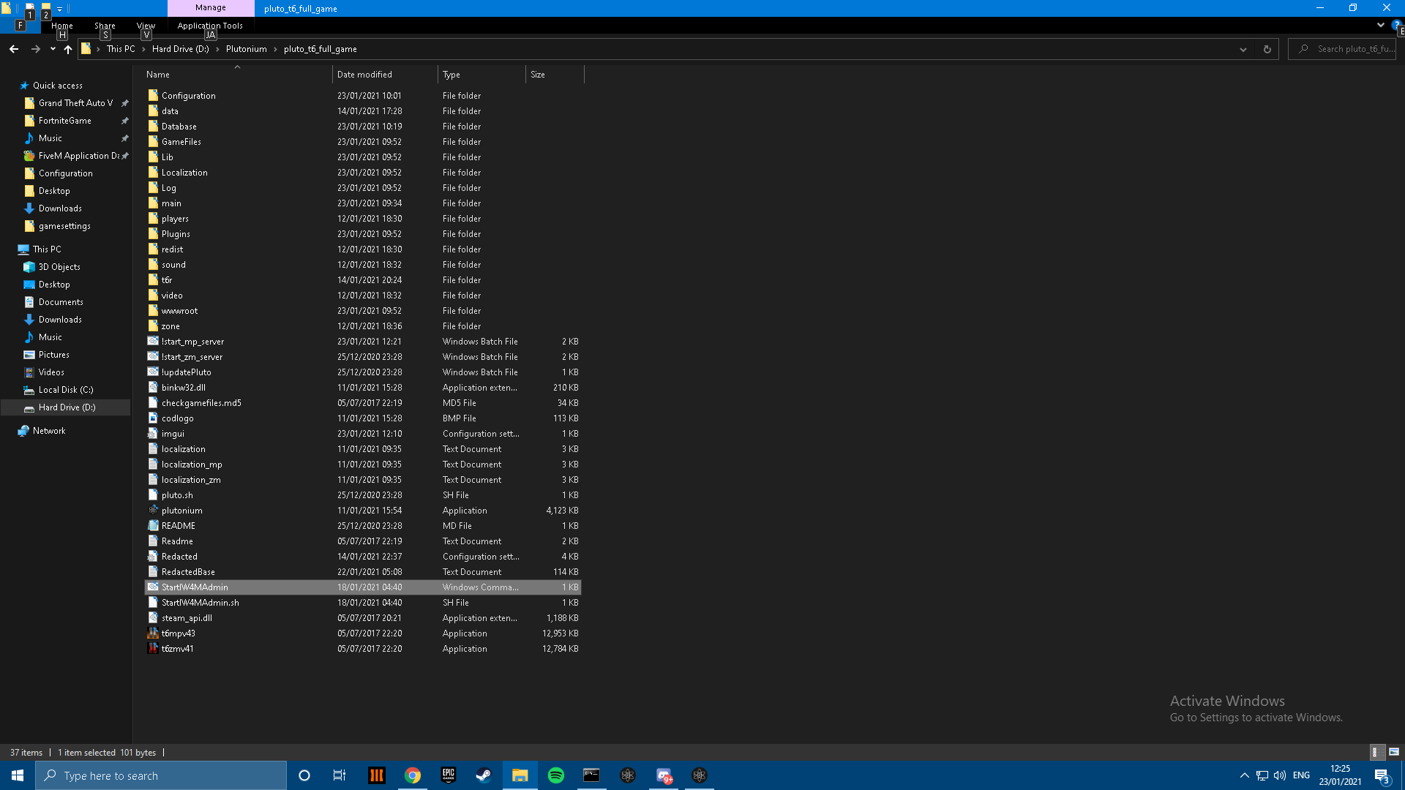The height and width of the screenshot is (790, 1405).
Task: Open the Application Tools tab
Action: pos(210,26)
